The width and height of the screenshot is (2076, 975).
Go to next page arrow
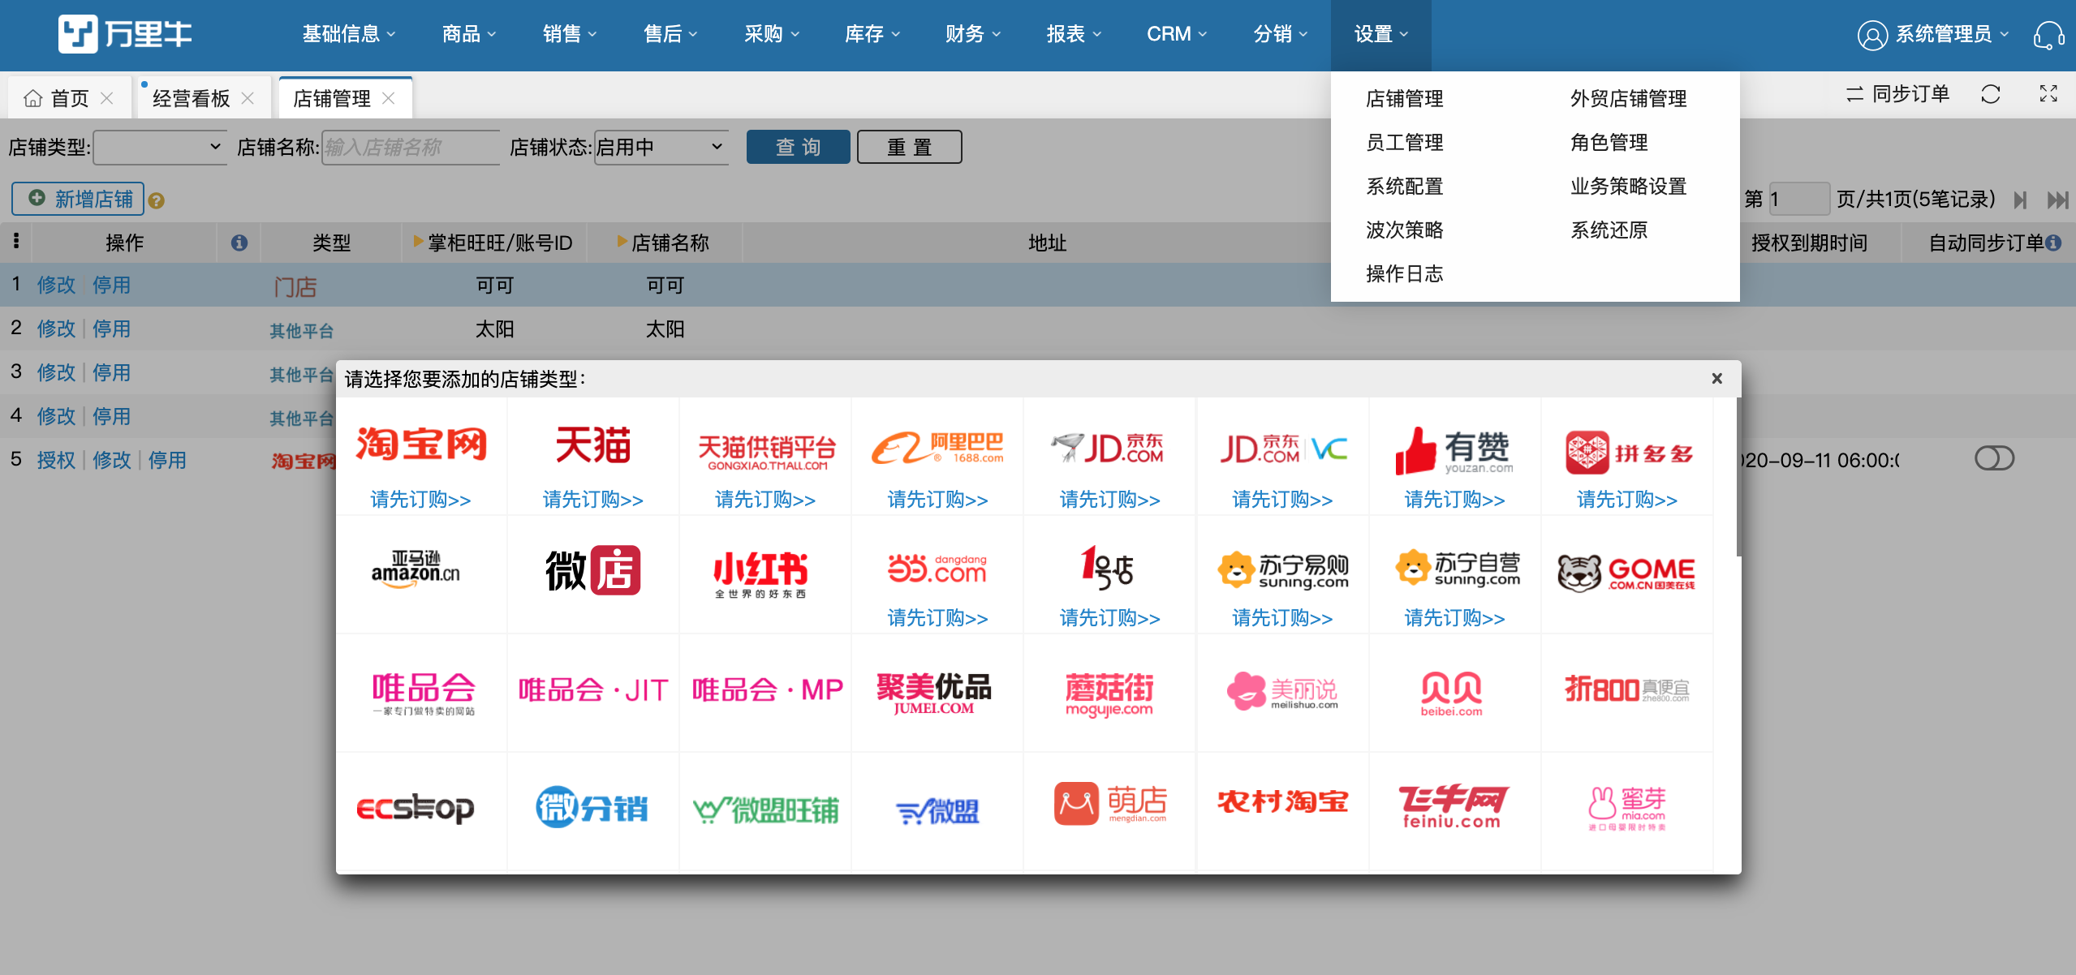coord(2020,200)
